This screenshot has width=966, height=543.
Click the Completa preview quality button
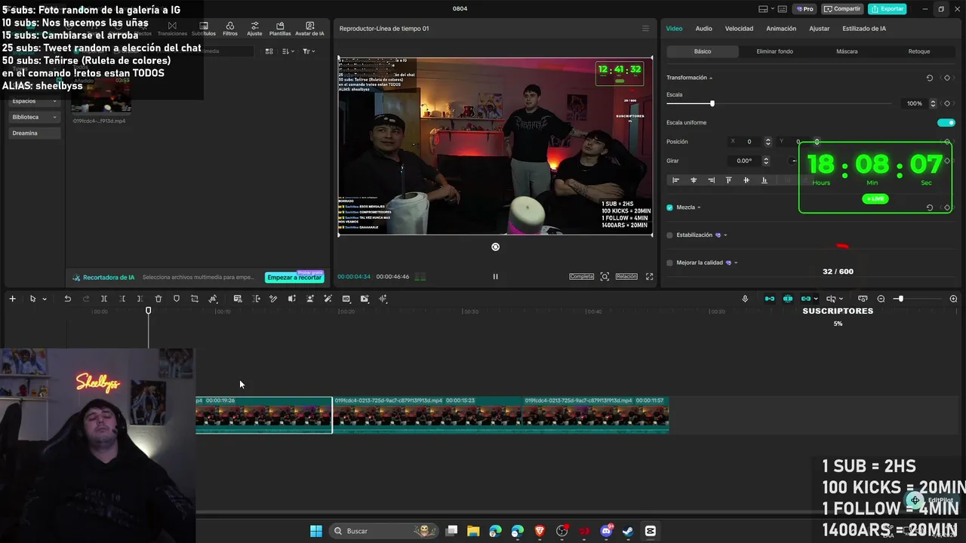click(x=581, y=277)
